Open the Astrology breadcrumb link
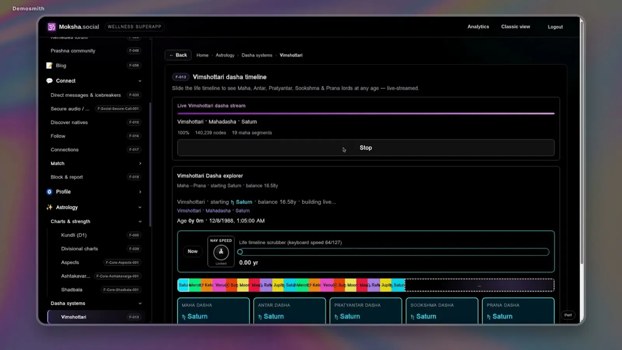This screenshot has width=622, height=350. point(225,55)
